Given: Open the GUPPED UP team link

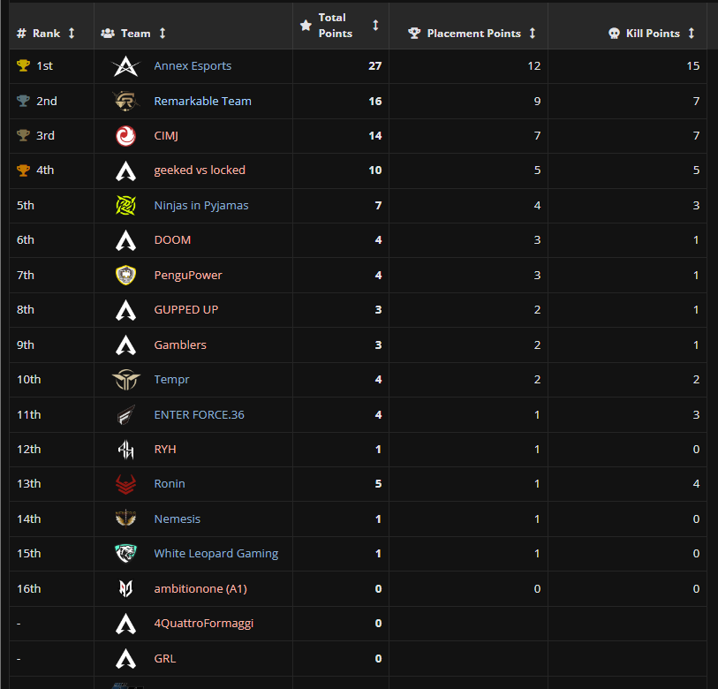Looking at the screenshot, I should (x=186, y=309).
